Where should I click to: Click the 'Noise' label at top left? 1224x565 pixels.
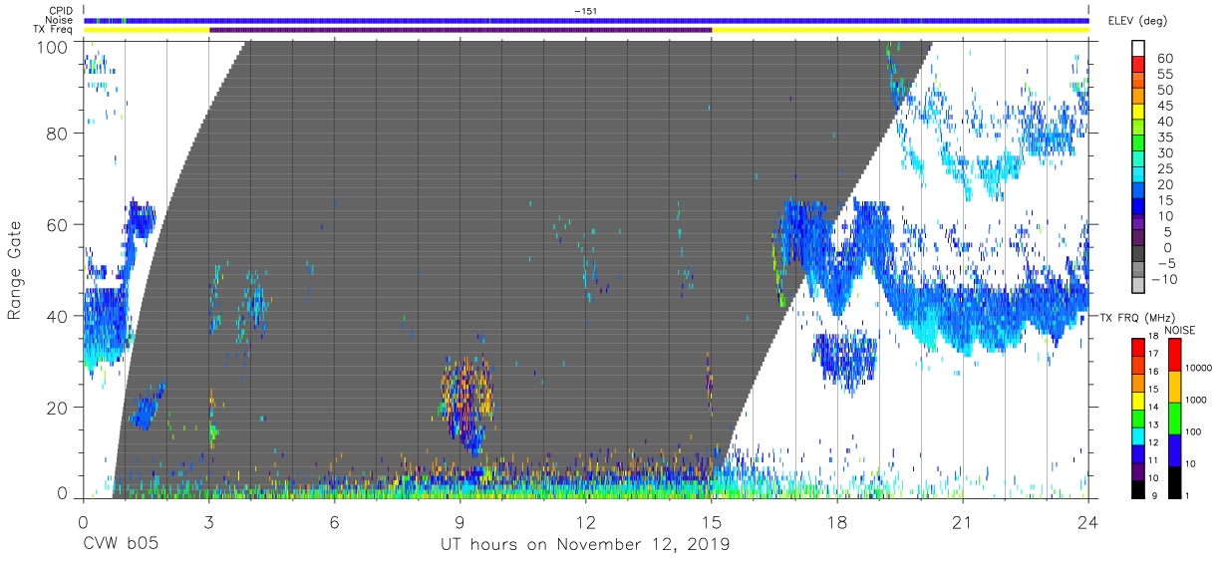pos(61,20)
